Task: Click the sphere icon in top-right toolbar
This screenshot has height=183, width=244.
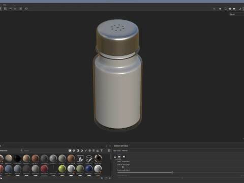Action: 230,9
